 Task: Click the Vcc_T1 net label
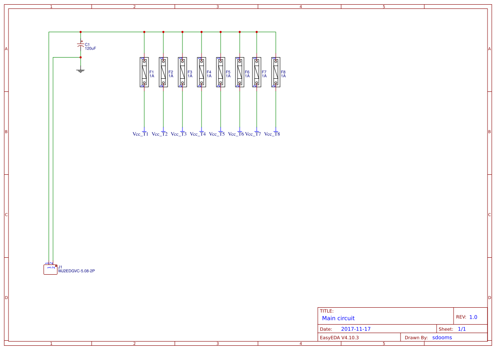coord(140,134)
